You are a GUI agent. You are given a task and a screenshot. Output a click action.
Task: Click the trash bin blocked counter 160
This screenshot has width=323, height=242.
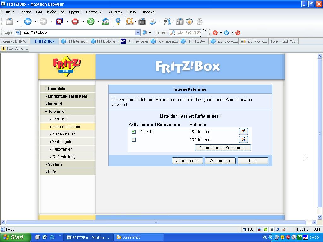(x=248, y=229)
